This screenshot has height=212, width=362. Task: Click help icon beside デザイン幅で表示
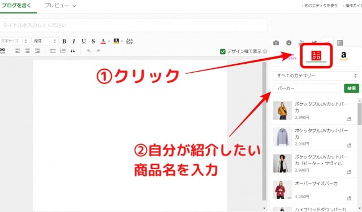[x=265, y=51]
